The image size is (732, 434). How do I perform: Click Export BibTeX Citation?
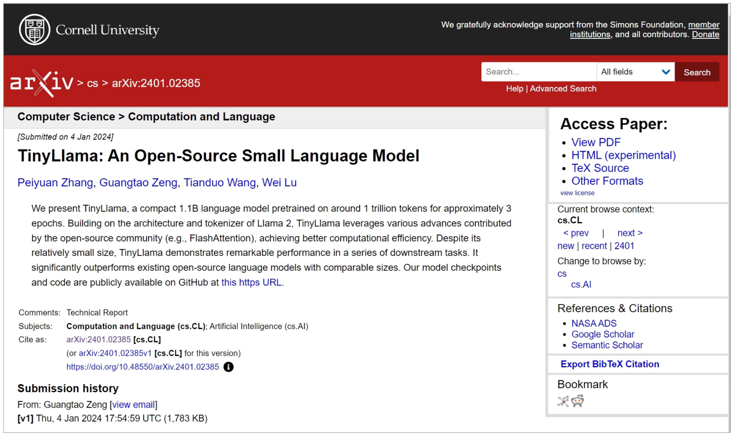click(610, 364)
